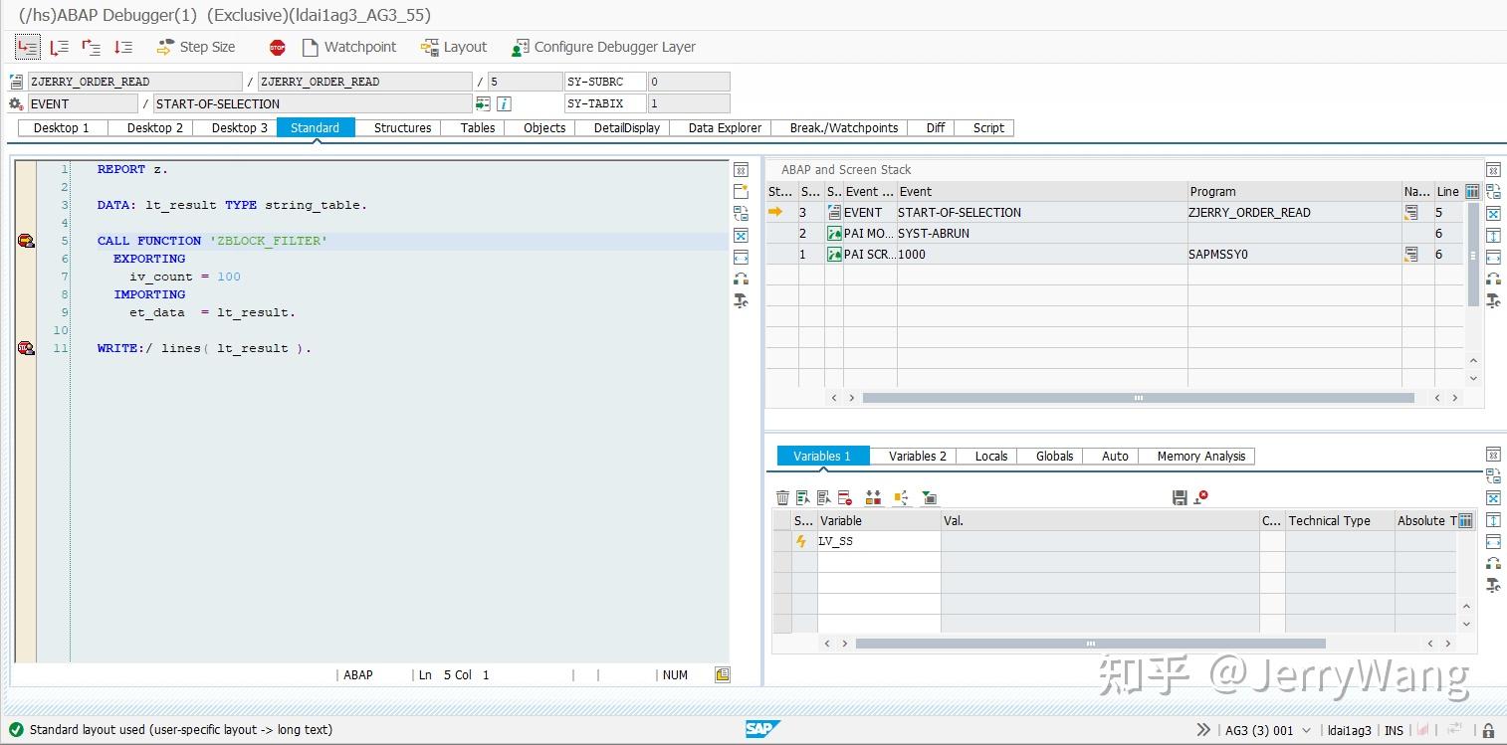
Task: Click the down chevron beside stack panel scrollbar
Action: point(1473,378)
